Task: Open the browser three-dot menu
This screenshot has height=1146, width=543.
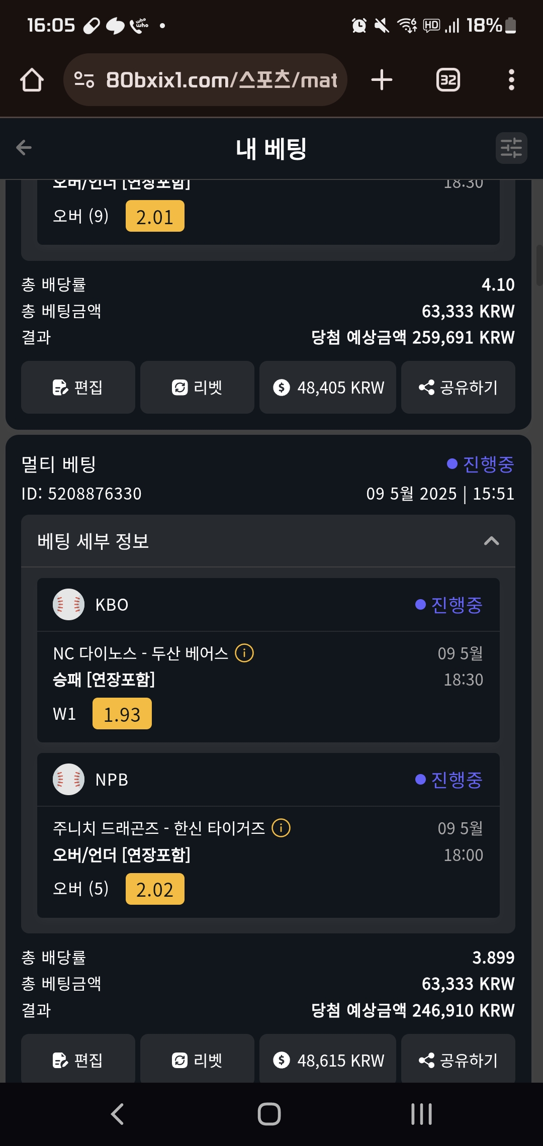Action: pos(511,80)
